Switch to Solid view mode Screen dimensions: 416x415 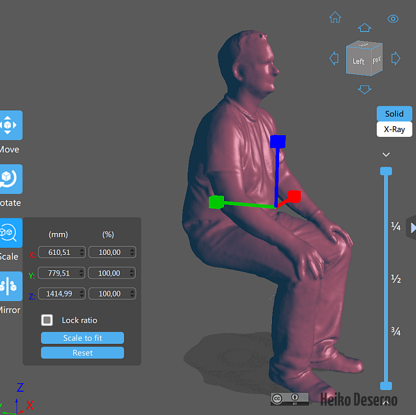coord(394,113)
